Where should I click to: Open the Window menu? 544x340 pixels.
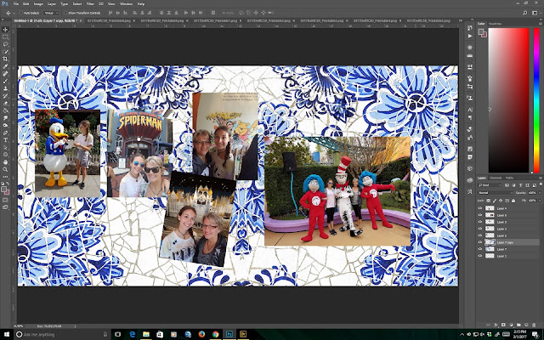point(126,3)
